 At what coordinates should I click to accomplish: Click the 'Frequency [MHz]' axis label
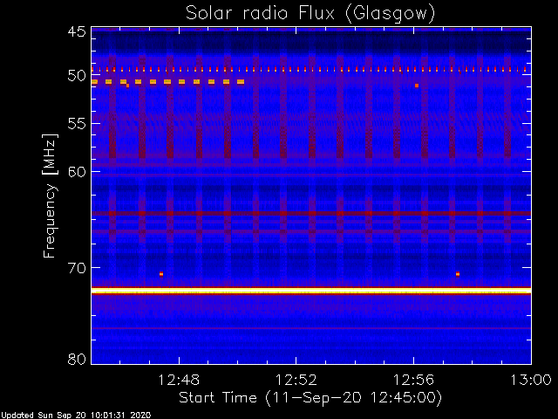pos(50,196)
